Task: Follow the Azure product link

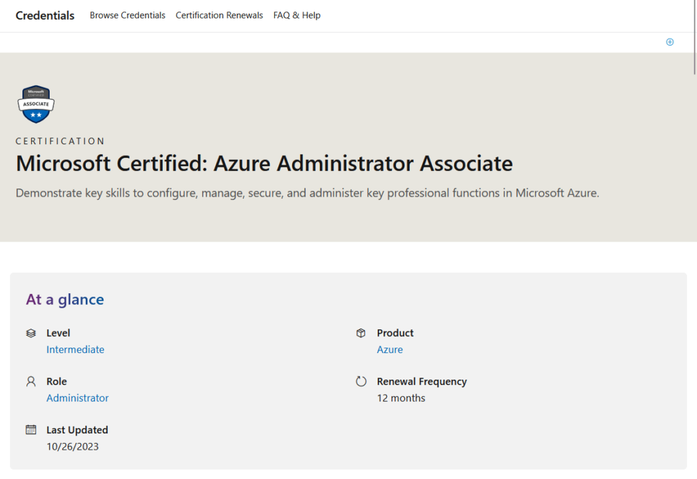Action: pos(390,350)
